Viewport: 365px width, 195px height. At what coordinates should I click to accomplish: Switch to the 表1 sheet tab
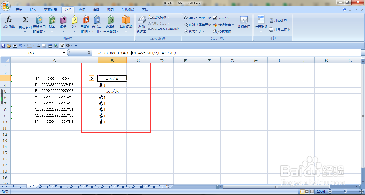pos(22,187)
